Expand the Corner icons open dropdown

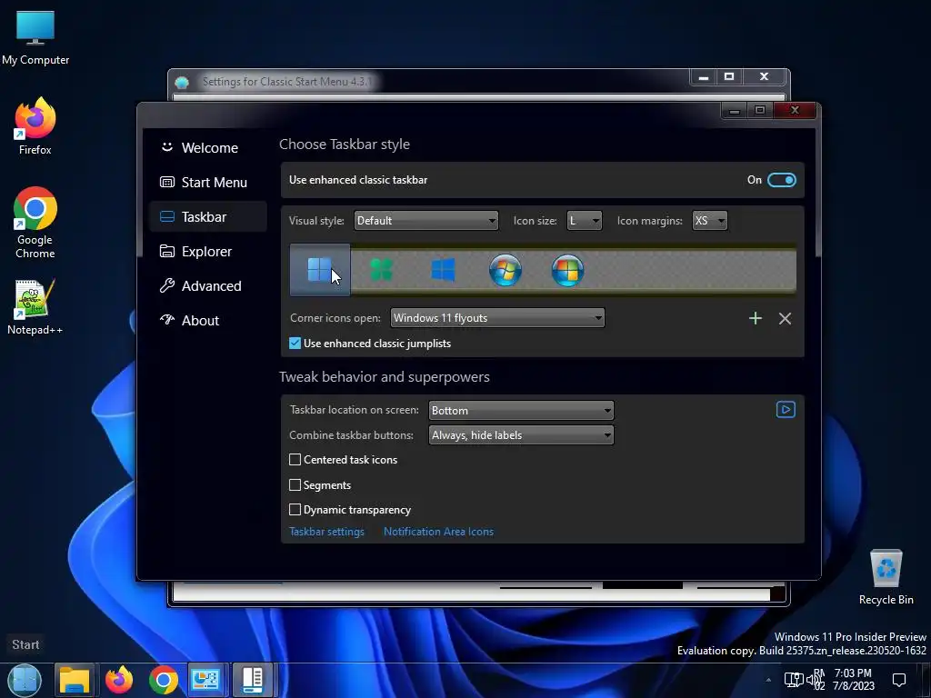[x=497, y=317]
